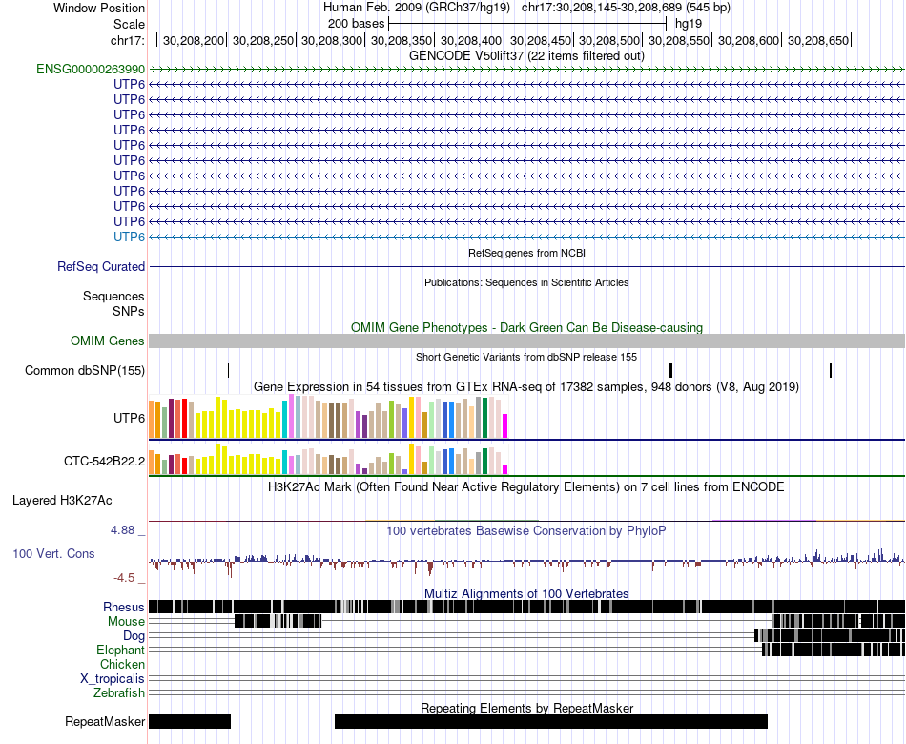Viewport: 906px width, 744px height.
Task: Click the green ENSG00000263990 transcript line
Action: (526, 70)
